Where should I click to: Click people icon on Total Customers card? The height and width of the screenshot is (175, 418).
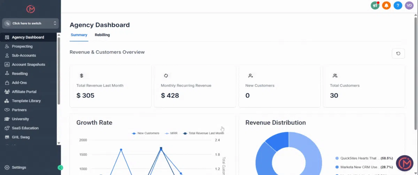(335, 75)
